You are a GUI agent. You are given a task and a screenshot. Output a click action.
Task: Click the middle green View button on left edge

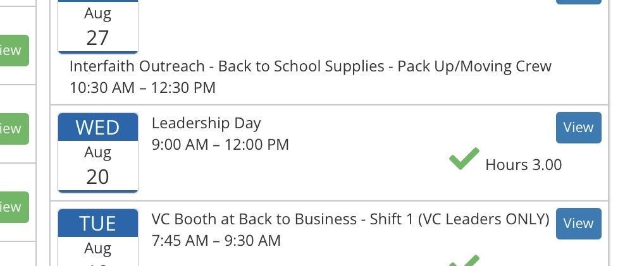12,129
